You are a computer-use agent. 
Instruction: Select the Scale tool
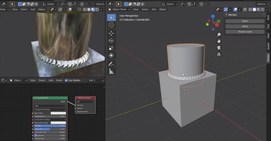111,48
